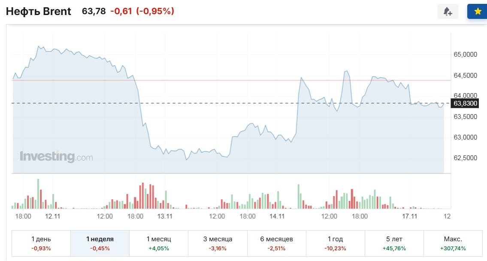Click the 62,5000 price axis label
This screenshot has width=487, height=261.
click(x=466, y=158)
